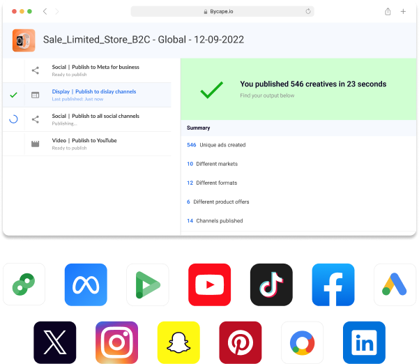419x364 pixels.
Task: Click the browser share icon
Action: coord(388,11)
